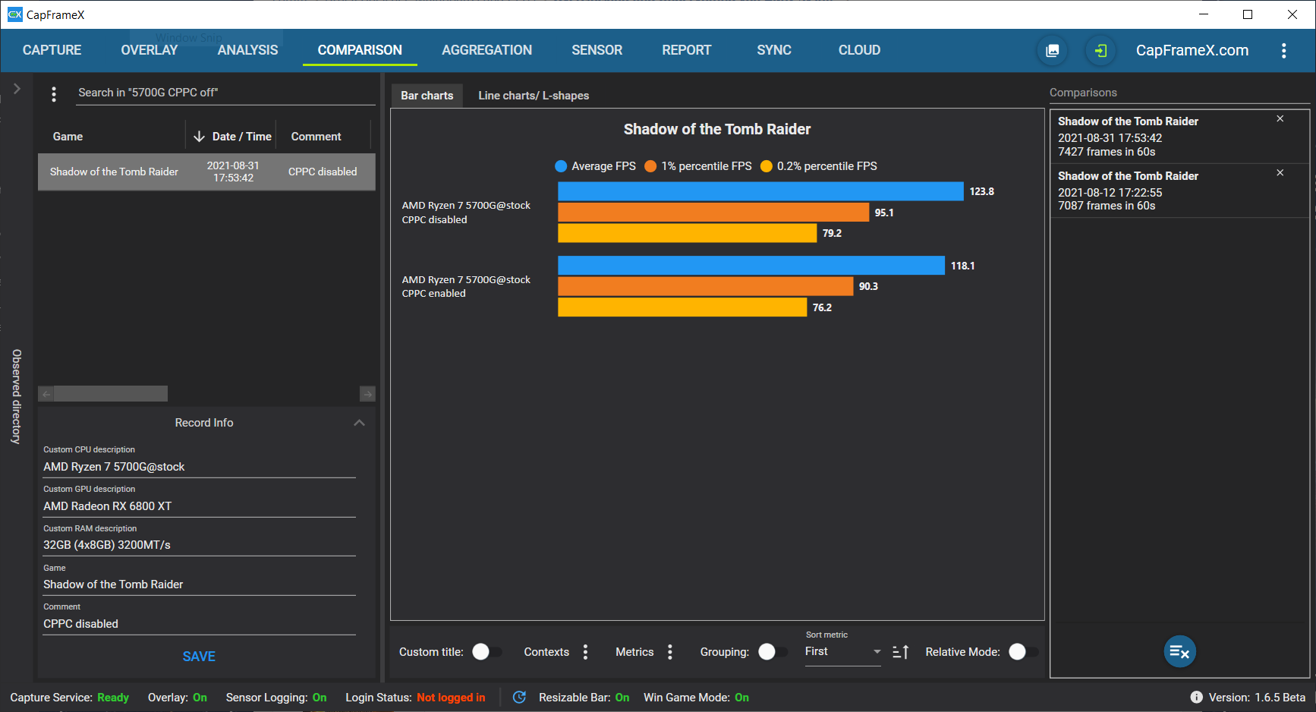Open the Contexts three-dot menu
1316x712 pixels.
click(585, 652)
